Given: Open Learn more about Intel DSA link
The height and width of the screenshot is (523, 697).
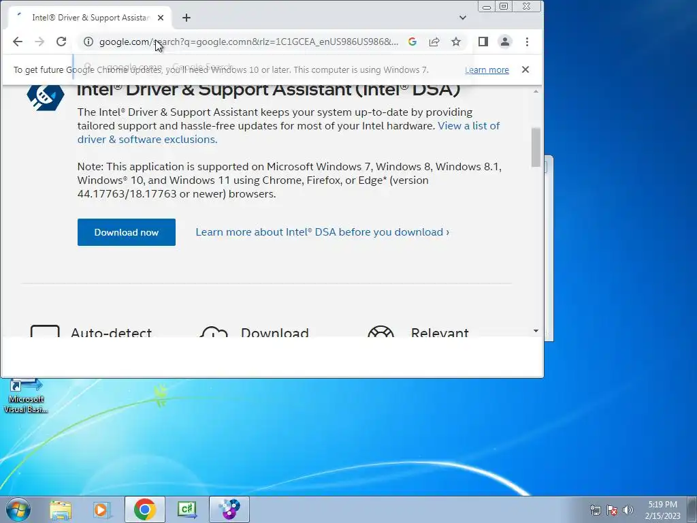Looking at the screenshot, I should pos(322,232).
